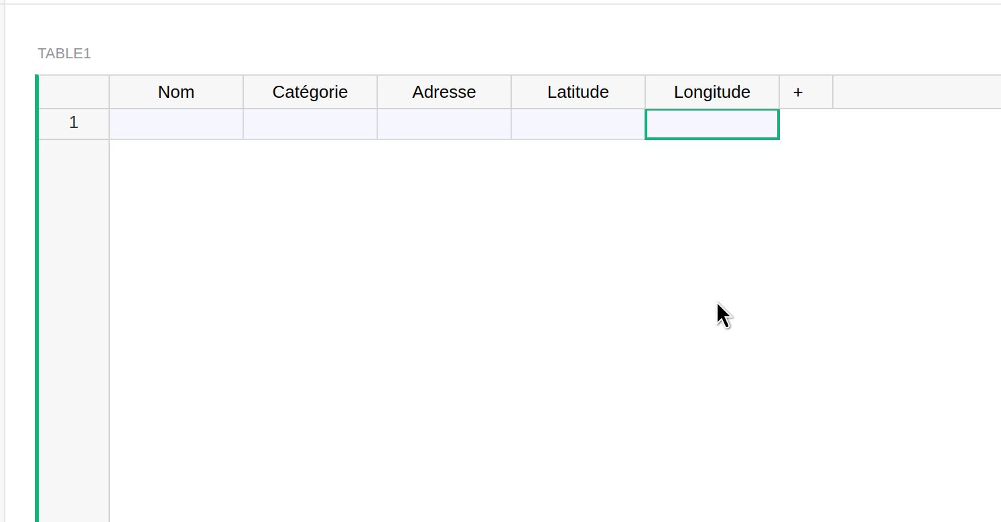
Task: Click empty header area right of plus button
Action: pos(915,92)
